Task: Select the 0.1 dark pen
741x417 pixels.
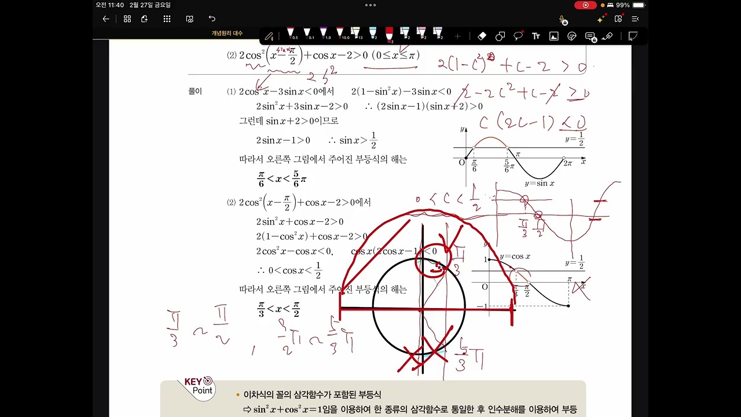Action: [307, 34]
